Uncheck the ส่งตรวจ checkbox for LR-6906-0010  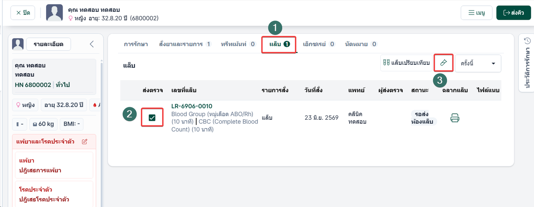(152, 118)
